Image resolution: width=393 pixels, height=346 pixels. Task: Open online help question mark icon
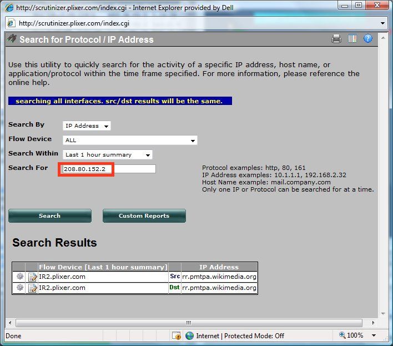(x=367, y=38)
